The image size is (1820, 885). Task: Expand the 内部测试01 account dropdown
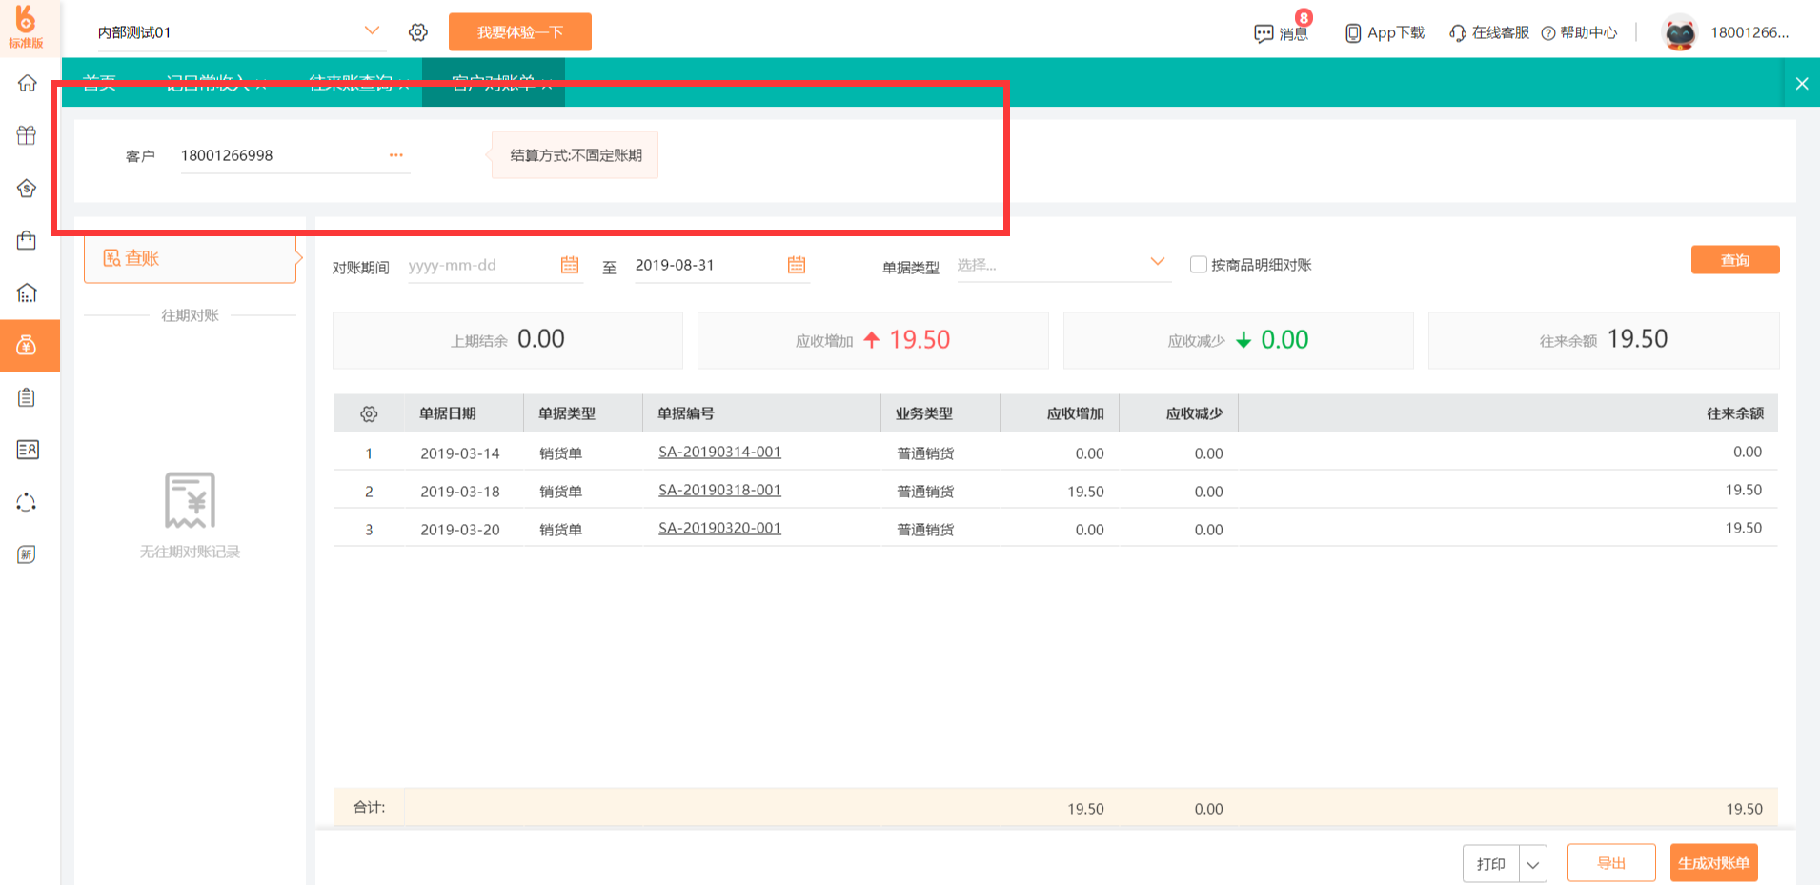click(x=372, y=31)
